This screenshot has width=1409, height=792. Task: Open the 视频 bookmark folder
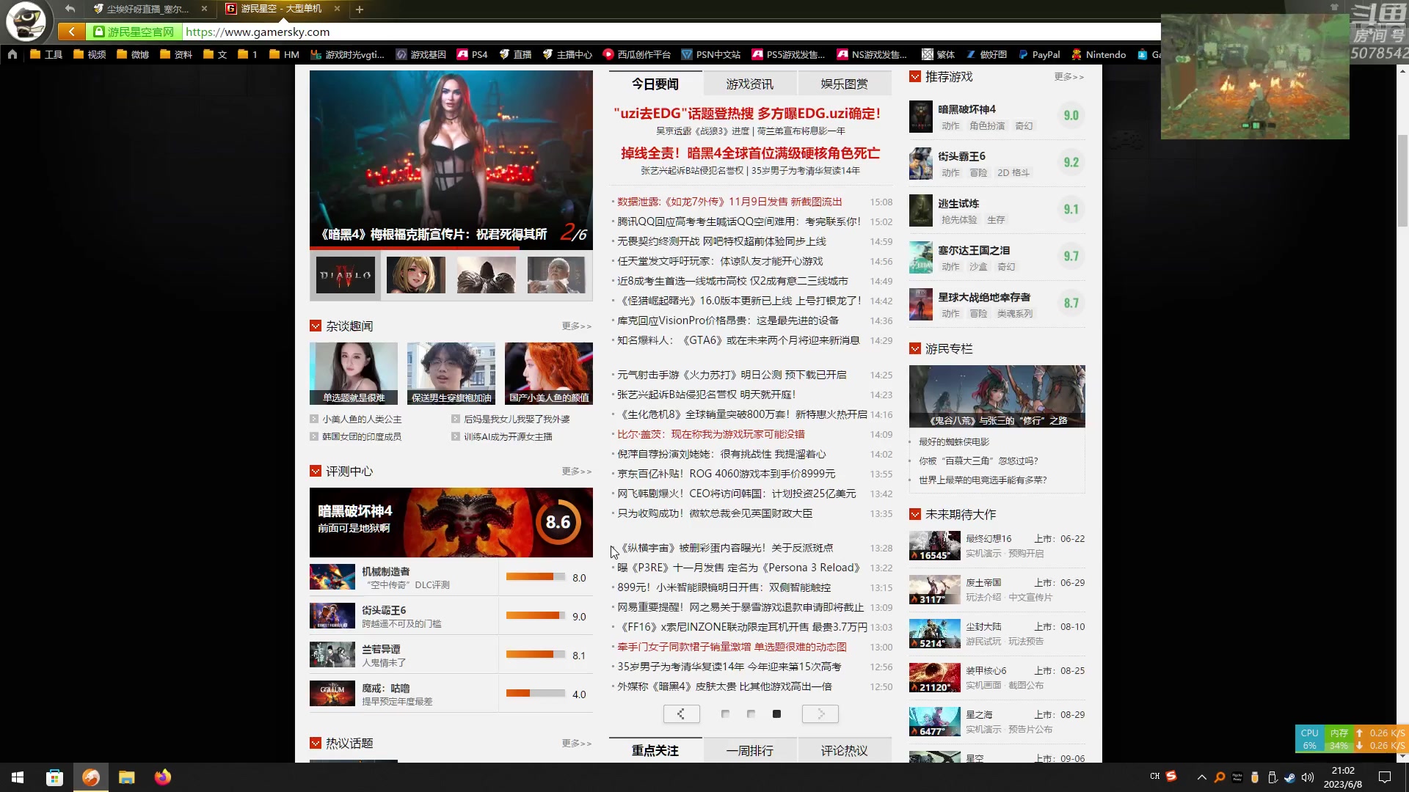[90, 54]
